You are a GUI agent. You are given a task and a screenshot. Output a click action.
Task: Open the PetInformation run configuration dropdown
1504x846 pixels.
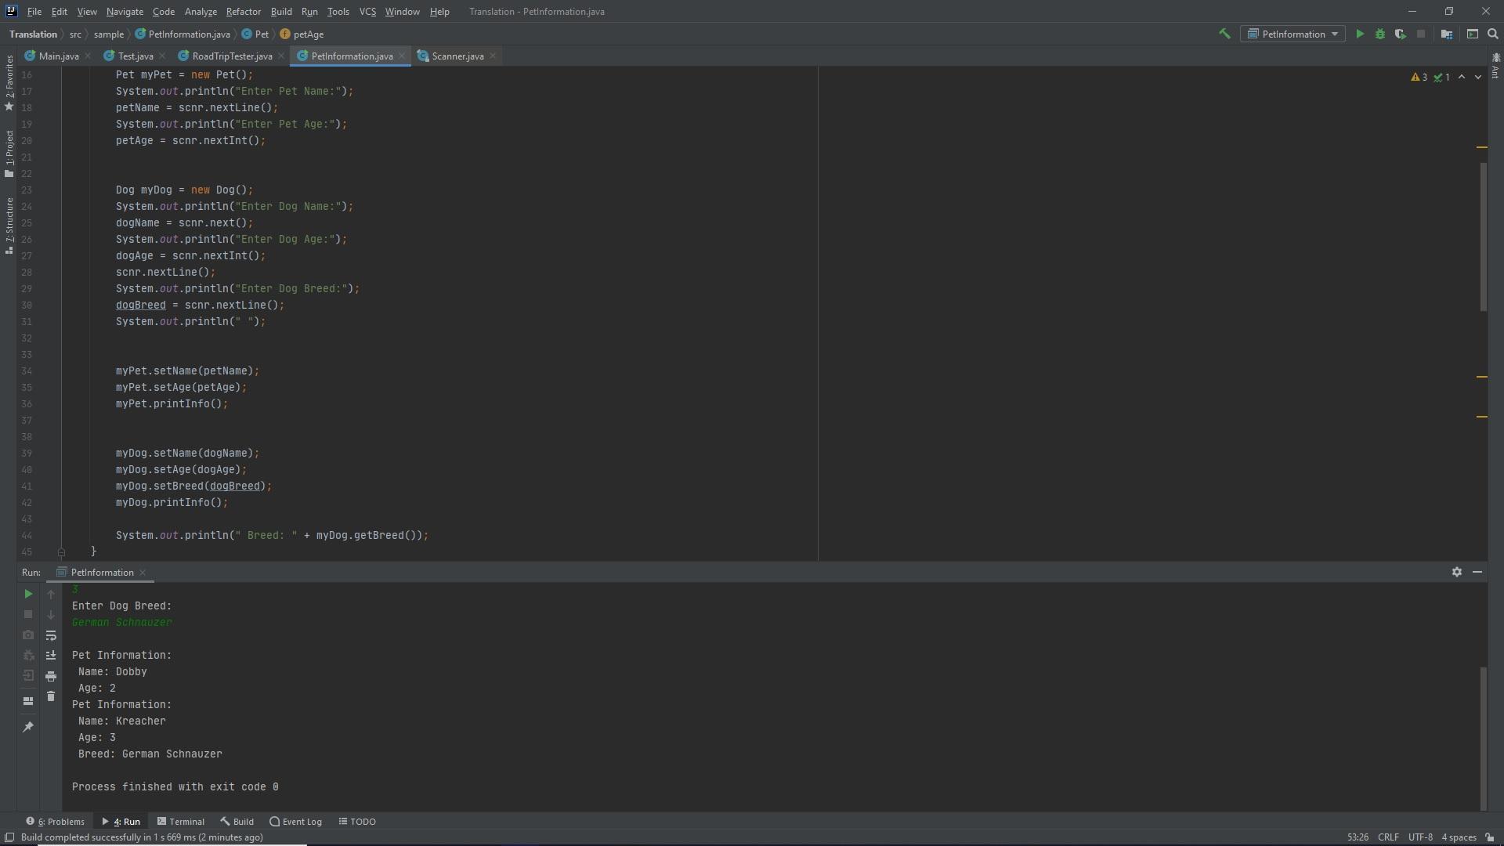pos(1292,34)
